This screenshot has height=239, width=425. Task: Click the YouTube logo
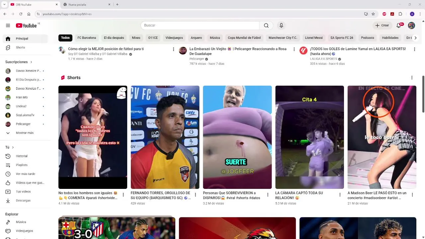(26, 26)
